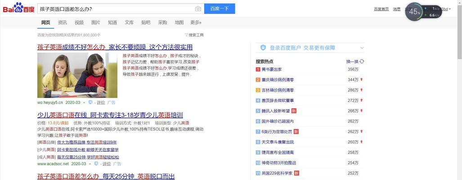The height and width of the screenshot is (180, 462).
Task: Open sublink 华大为推荐品牌 专注英语培训9年
Action: tap(87, 142)
